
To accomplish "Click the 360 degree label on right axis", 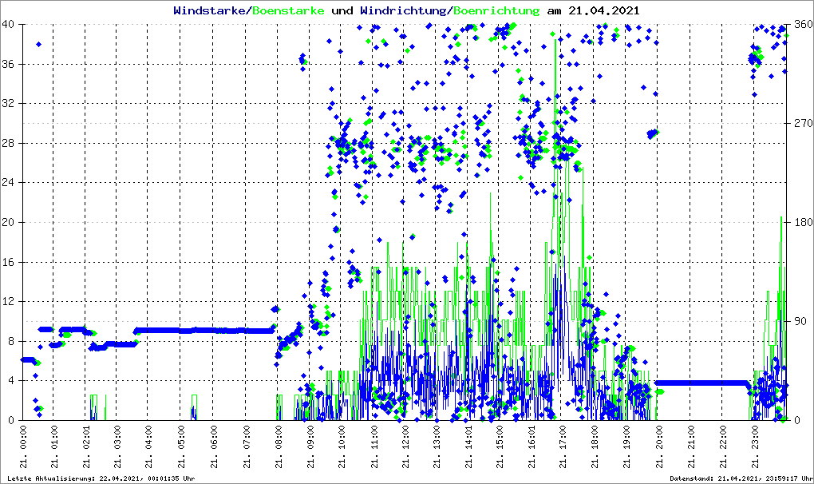I will [x=801, y=24].
